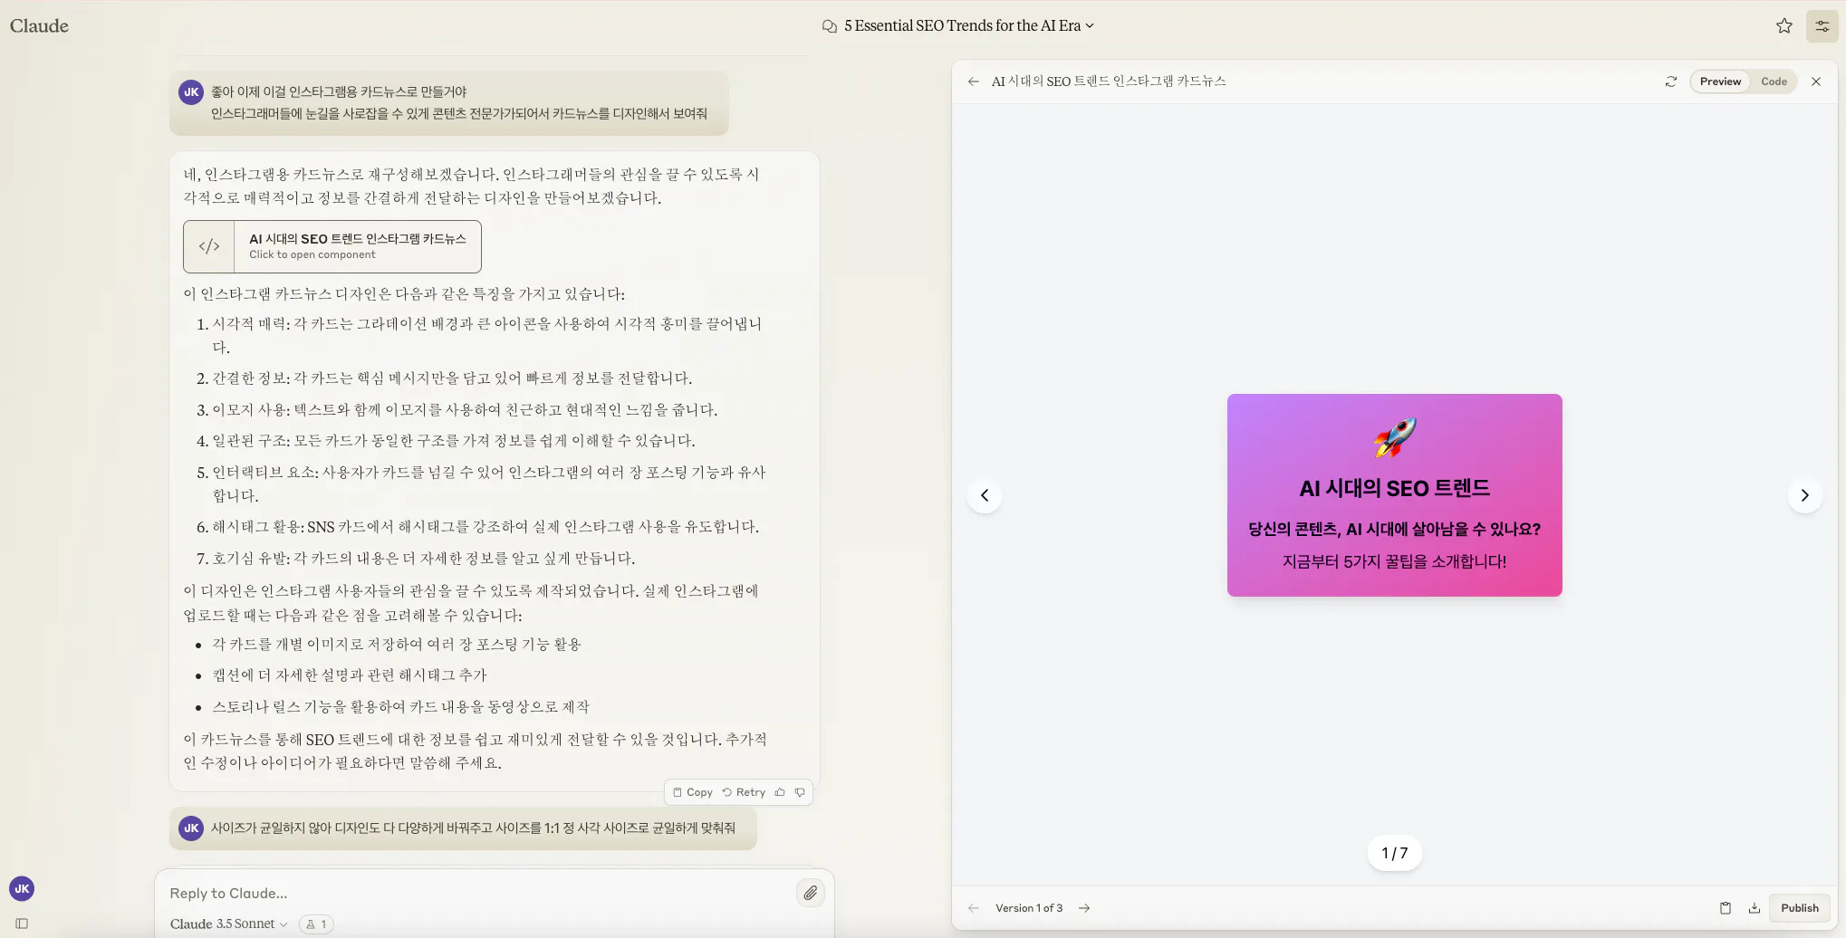
Task: Star this conversation
Action: coord(1784,25)
